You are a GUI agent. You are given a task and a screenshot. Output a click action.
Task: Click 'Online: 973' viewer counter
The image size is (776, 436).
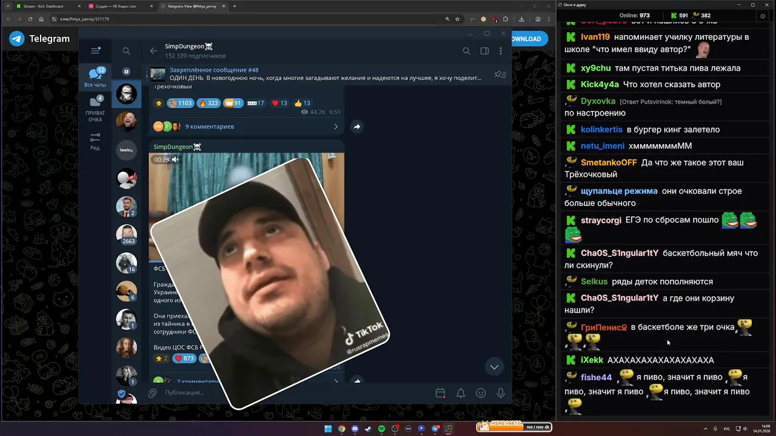(x=634, y=15)
